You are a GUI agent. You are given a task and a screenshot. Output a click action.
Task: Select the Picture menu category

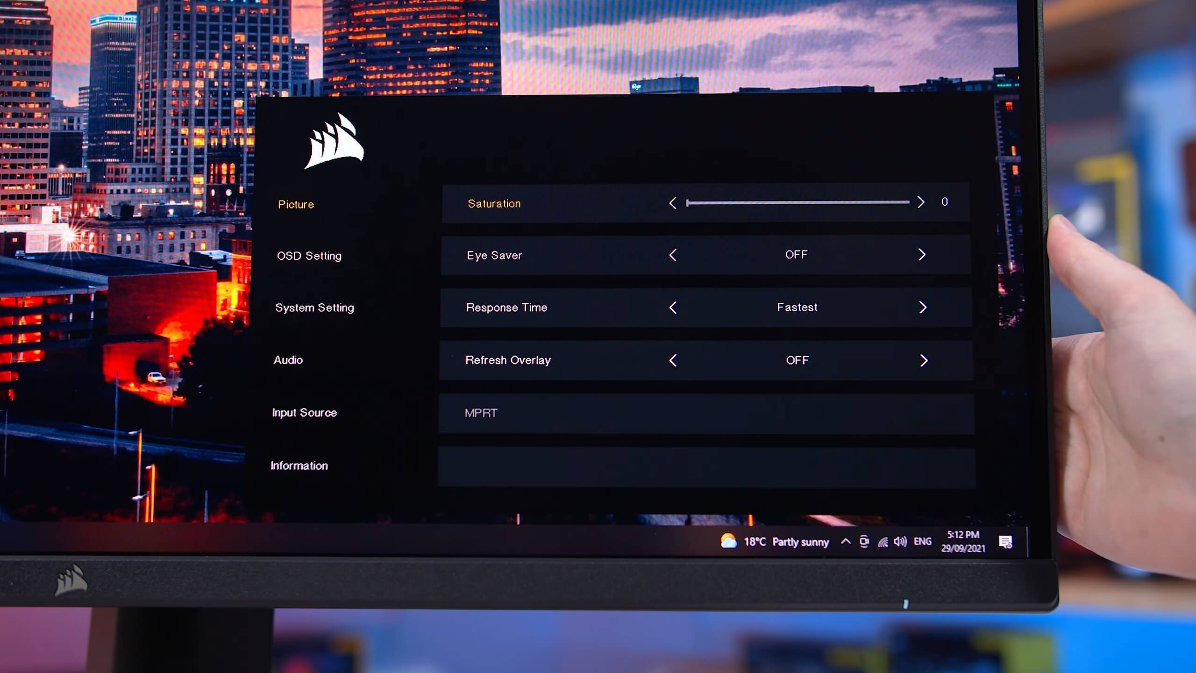point(296,204)
